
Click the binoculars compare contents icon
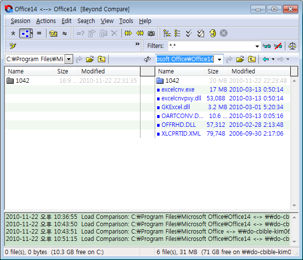(x=53, y=33)
